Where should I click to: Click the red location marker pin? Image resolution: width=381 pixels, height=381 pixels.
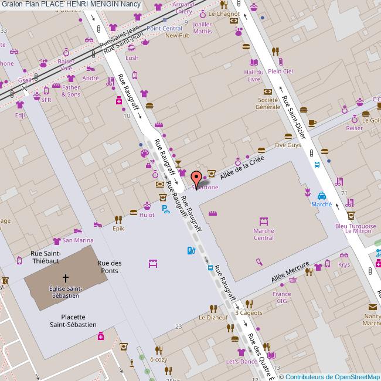tap(196, 178)
